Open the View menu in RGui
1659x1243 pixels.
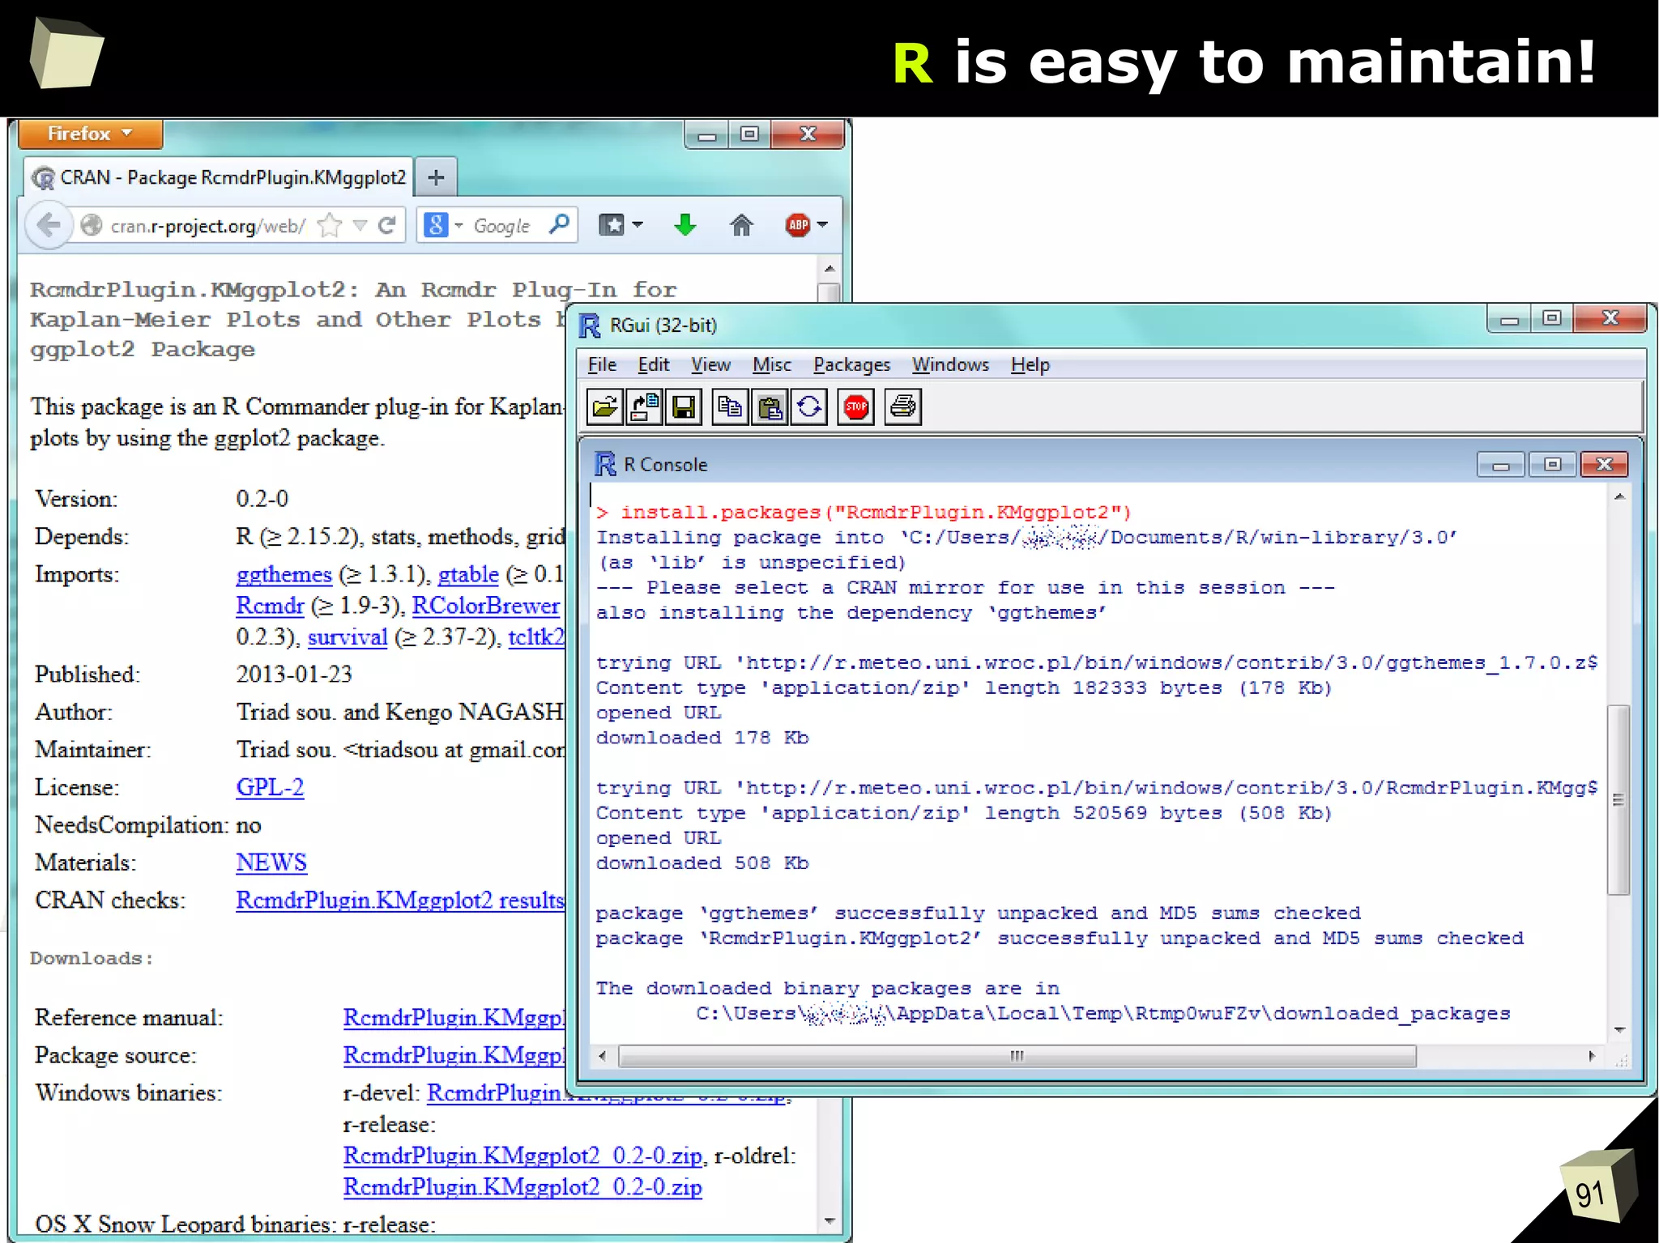point(710,365)
